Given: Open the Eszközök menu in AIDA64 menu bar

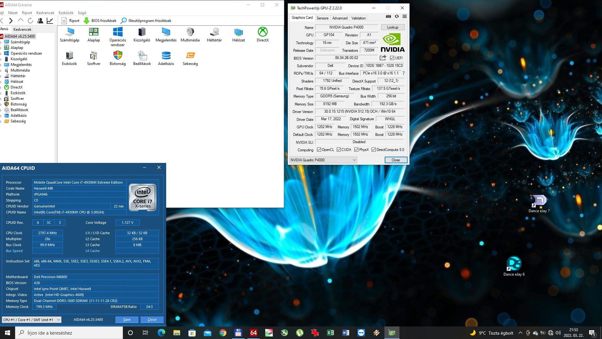Looking at the screenshot, I should coord(66,13).
